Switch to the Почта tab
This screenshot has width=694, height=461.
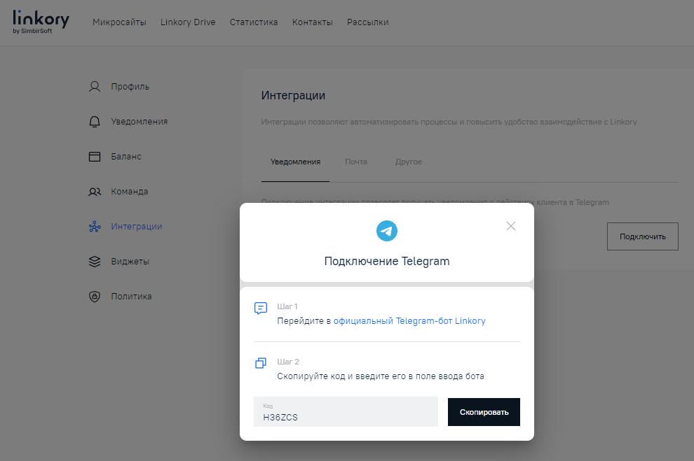pos(357,162)
